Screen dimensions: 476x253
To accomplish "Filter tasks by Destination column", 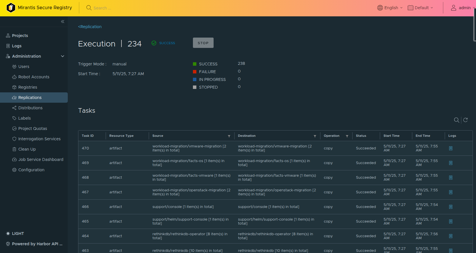I will [x=315, y=136].
